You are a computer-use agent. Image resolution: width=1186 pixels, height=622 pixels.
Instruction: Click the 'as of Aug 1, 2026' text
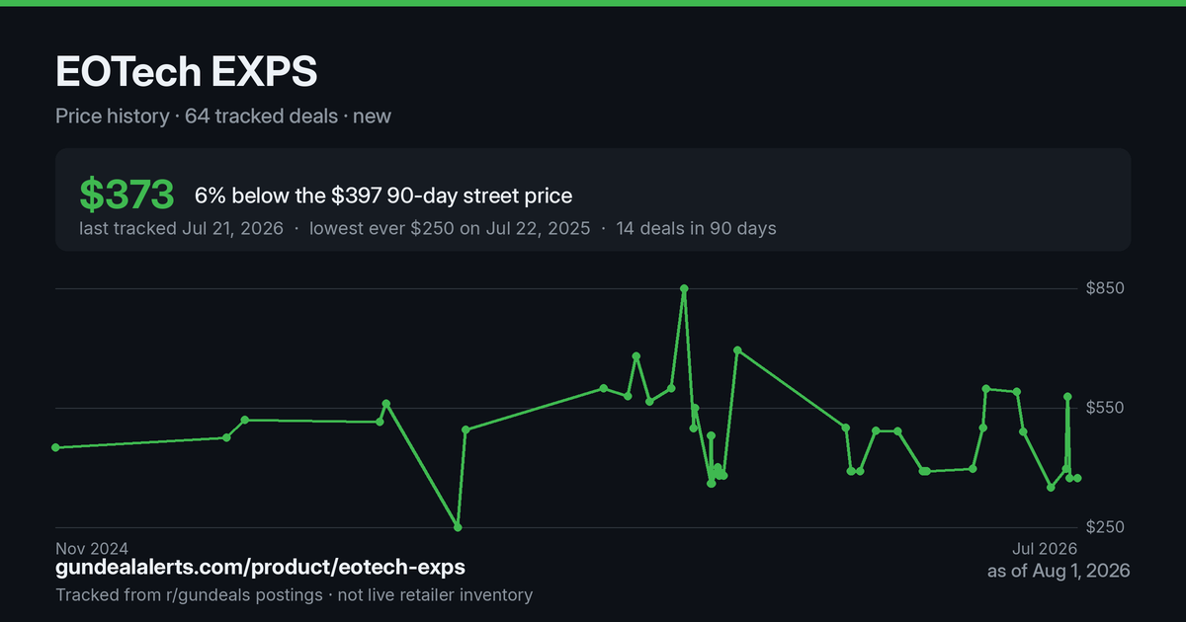click(1059, 571)
